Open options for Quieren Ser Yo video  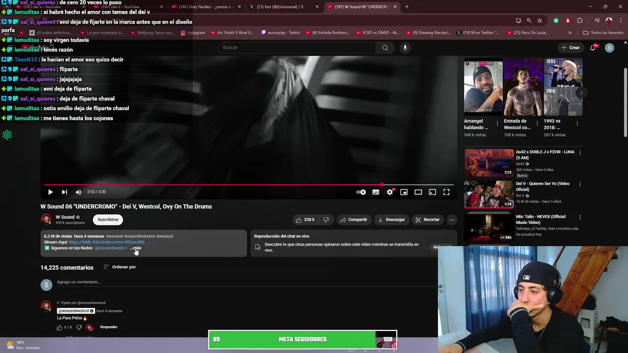[x=580, y=184]
